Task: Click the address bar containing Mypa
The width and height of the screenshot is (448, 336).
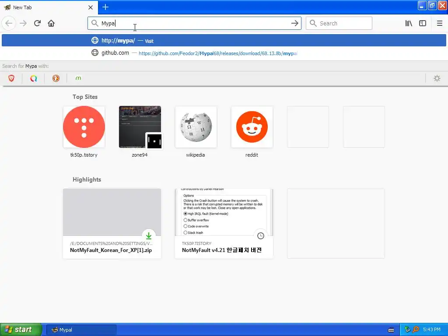Action: point(194,23)
